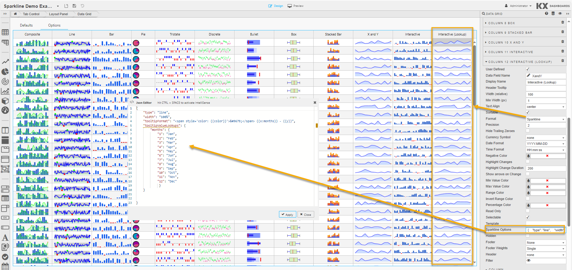Click the Sparkline Options input field

(545, 230)
